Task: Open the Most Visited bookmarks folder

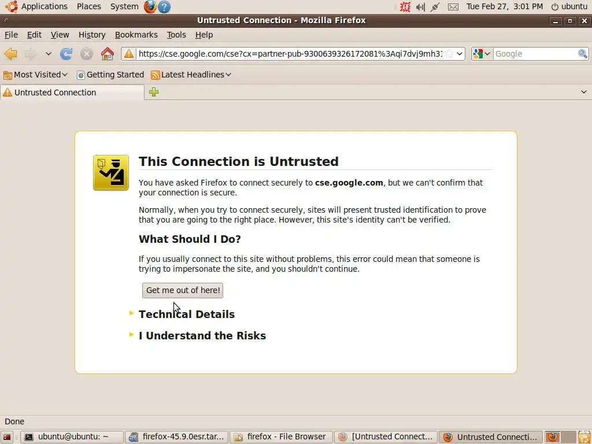Action: (x=35, y=75)
